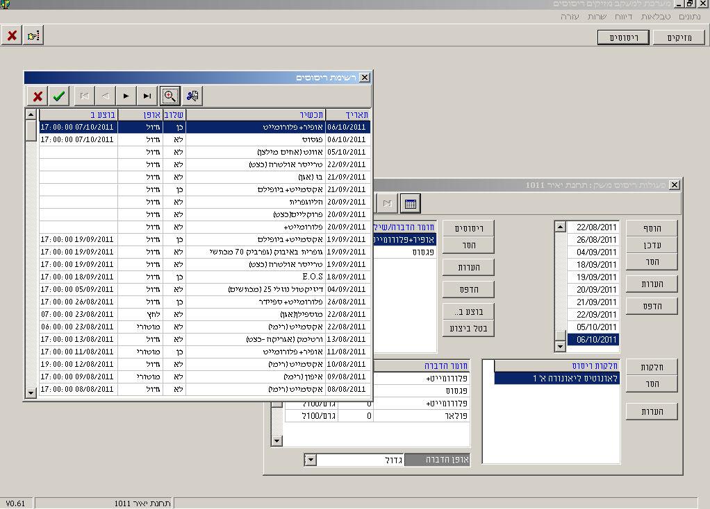Select highlighted date 06/10/2011 in dates list
Image resolution: width=710 pixels, height=509 pixels.
click(x=593, y=340)
